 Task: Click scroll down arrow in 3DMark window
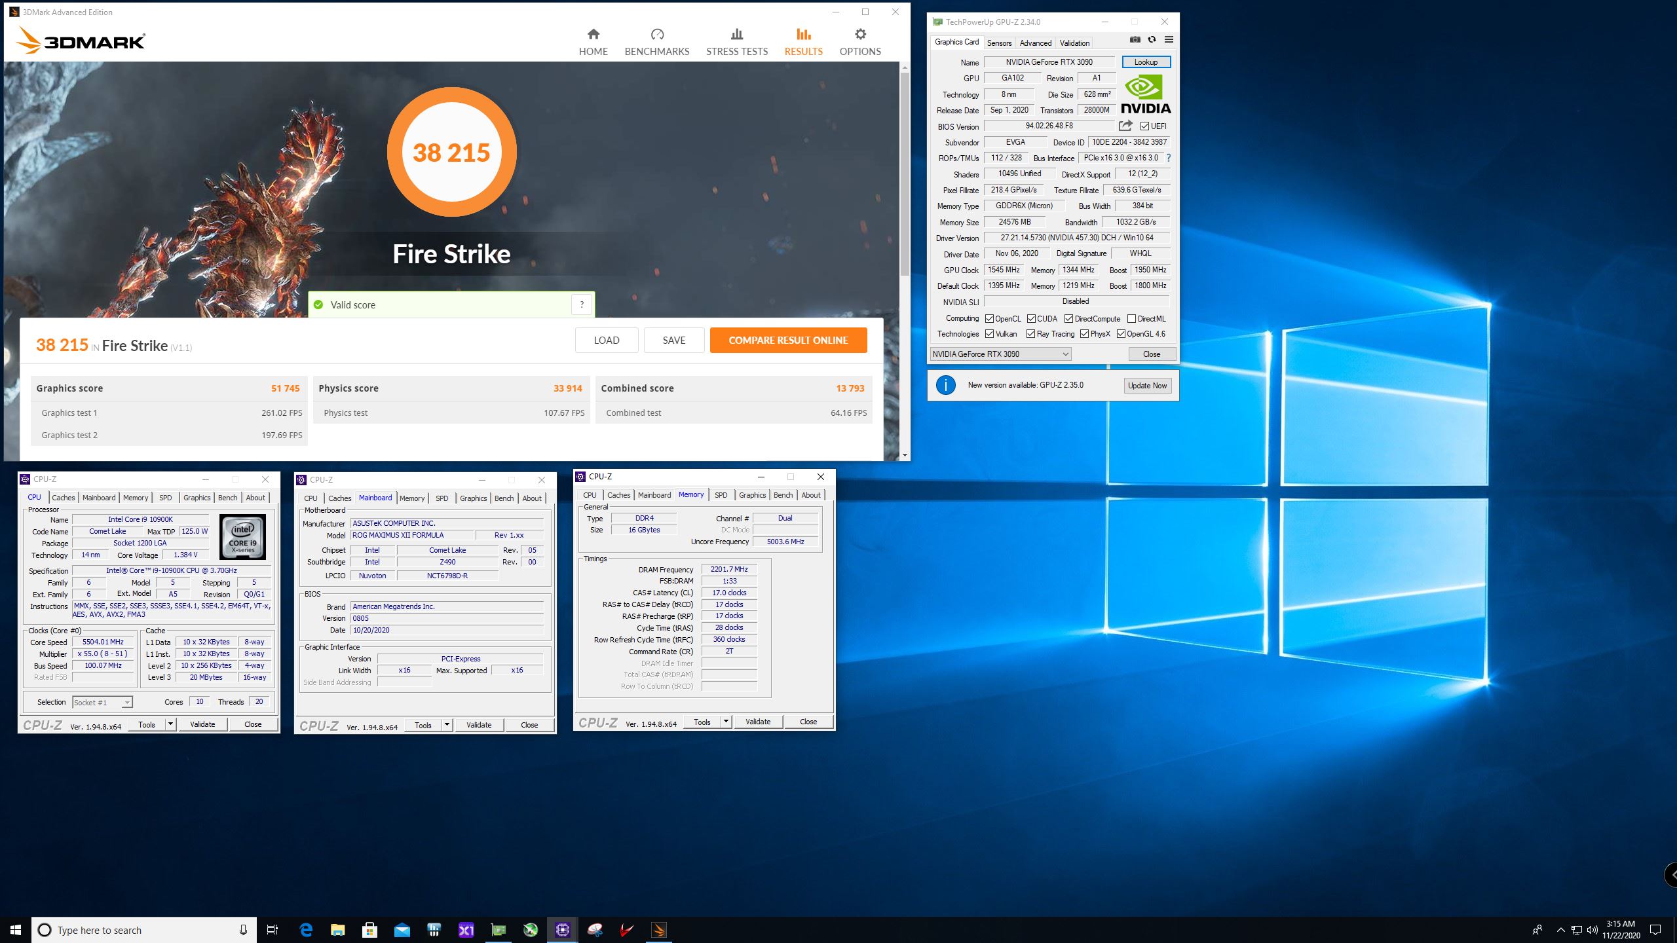(905, 455)
